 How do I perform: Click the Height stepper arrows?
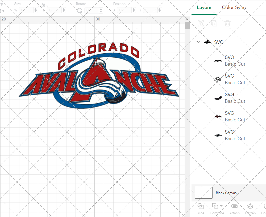tap(64, 10)
